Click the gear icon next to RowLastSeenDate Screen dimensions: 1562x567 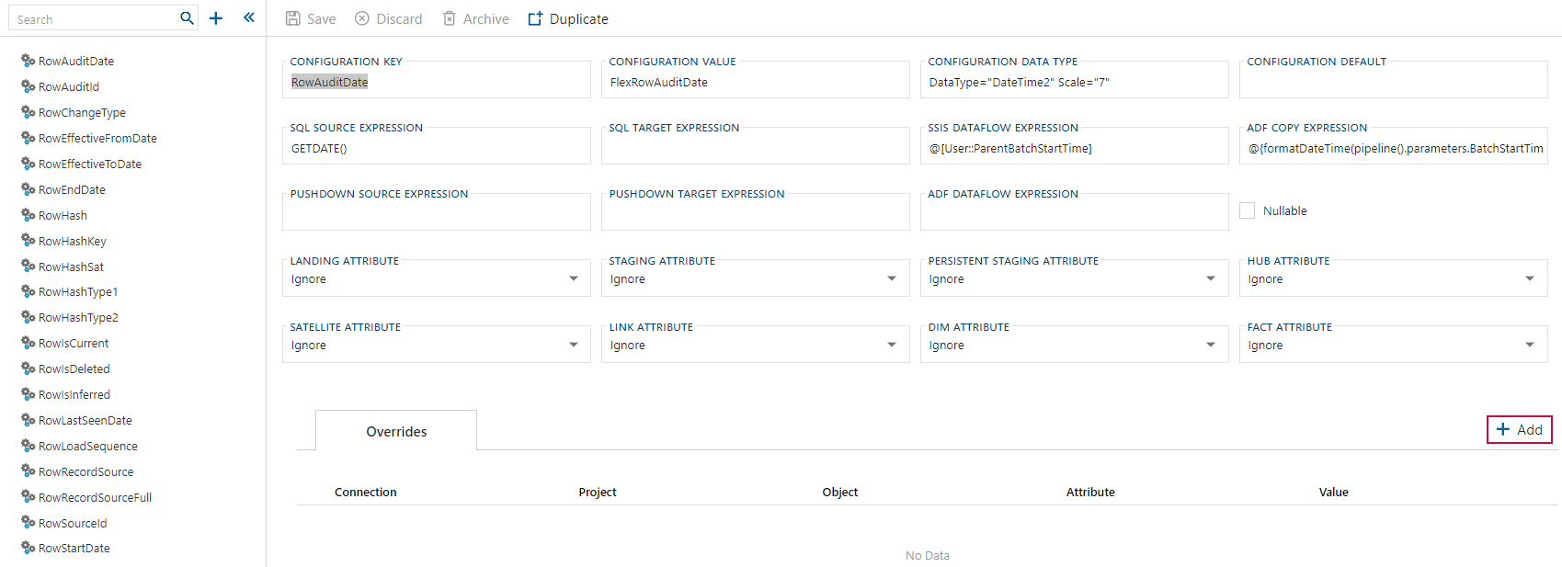[29, 420]
